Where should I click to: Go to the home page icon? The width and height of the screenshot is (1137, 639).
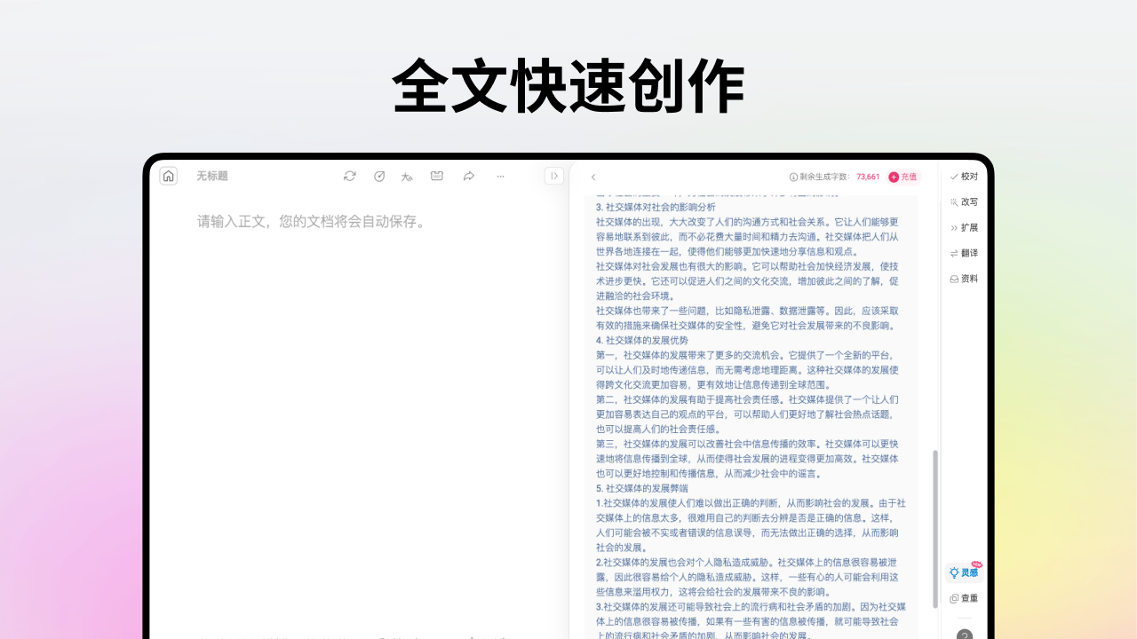[x=169, y=176]
